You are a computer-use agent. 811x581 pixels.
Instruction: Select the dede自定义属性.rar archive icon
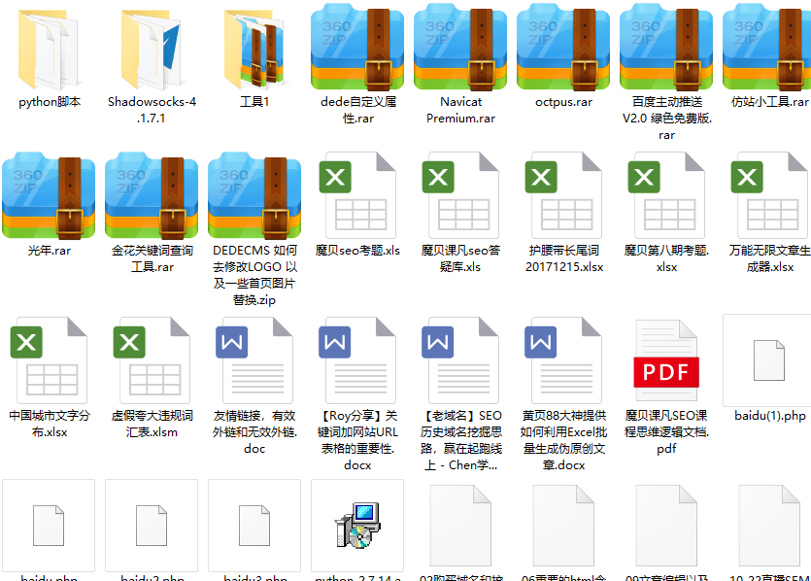click(357, 48)
